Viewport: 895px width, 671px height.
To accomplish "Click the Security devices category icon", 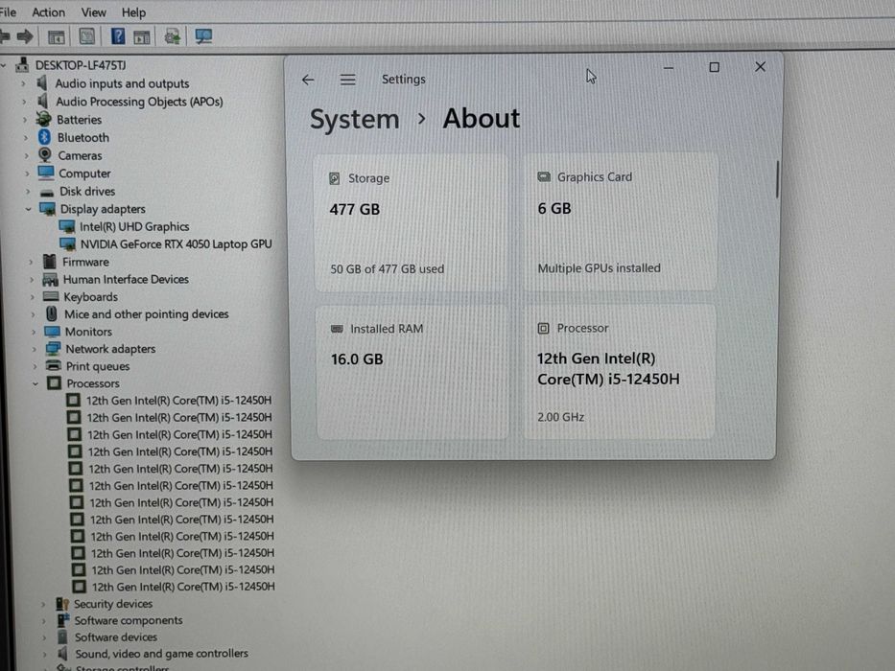I will 62,604.
